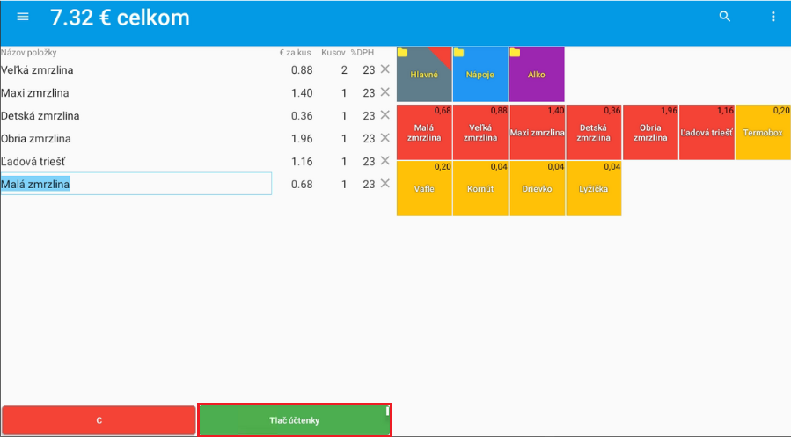Add Termobox yellow product tile
Screen dimensions: 791x437
click(762, 132)
